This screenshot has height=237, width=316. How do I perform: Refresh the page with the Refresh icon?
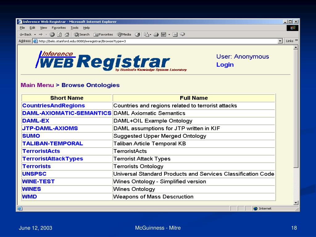click(x=60, y=35)
